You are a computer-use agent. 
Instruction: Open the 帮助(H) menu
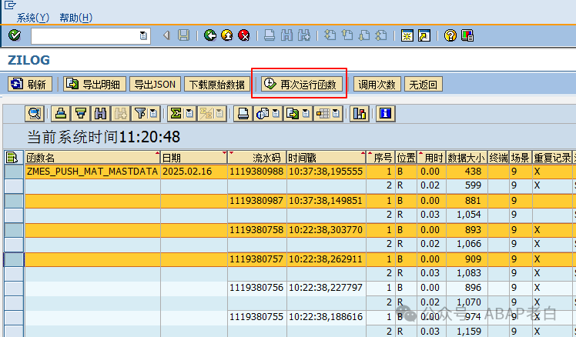pyautogui.click(x=76, y=18)
